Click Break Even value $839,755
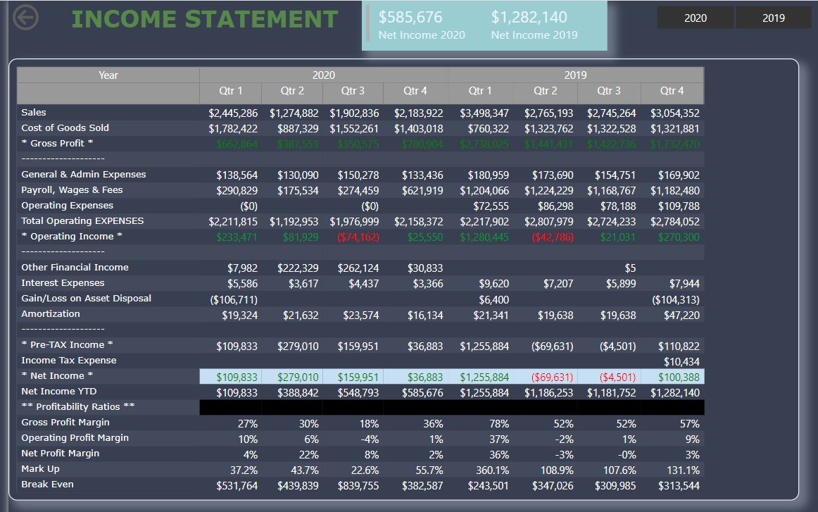Screen dimensions: 818x512 click(x=358, y=486)
